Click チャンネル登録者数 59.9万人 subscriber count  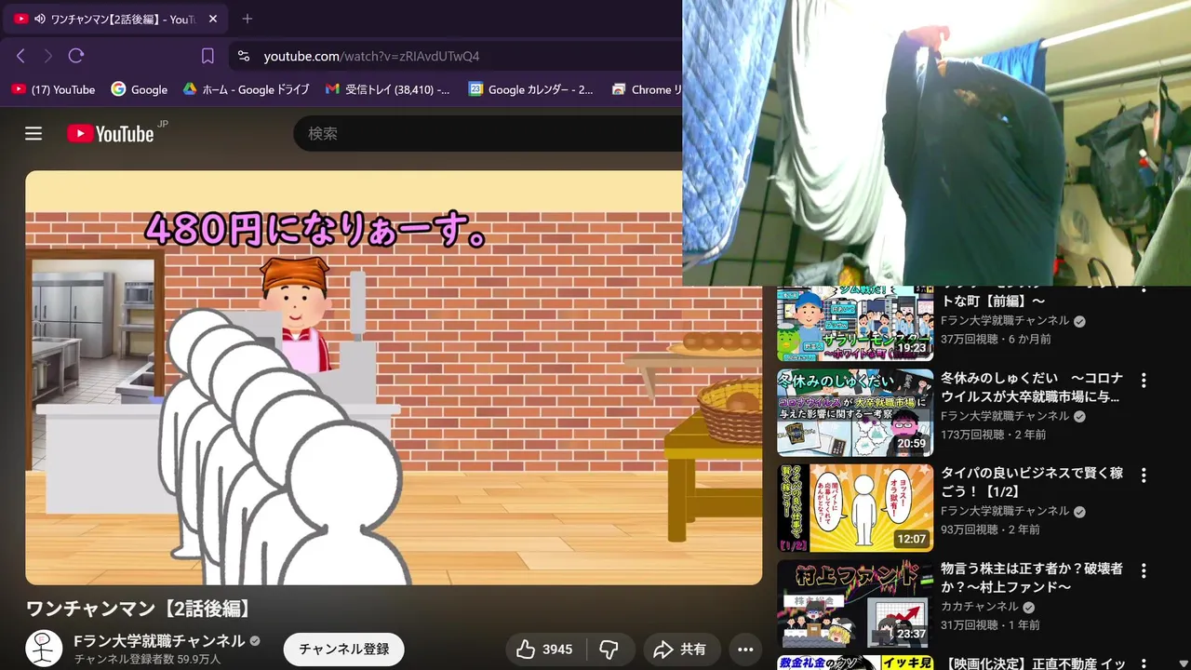tap(147, 659)
